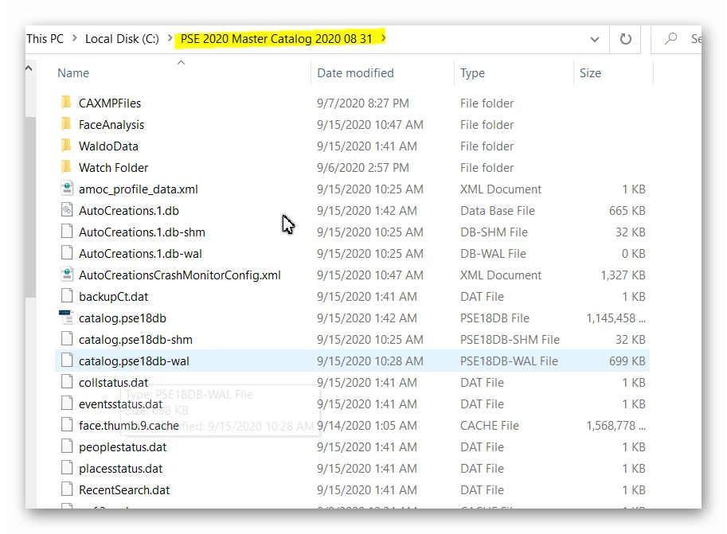Select amoc_profile_data.xml file name
The image size is (727, 534).
tap(139, 189)
